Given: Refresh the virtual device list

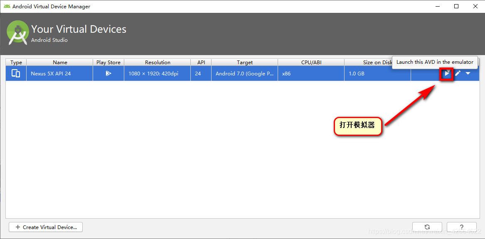Looking at the screenshot, I should tap(427, 227).
